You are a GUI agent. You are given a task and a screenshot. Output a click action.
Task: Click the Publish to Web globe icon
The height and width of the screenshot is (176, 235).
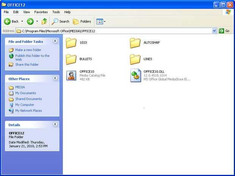pos(11,56)
